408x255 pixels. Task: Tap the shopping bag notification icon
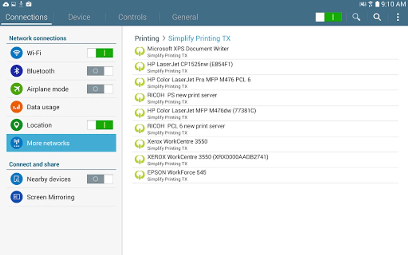coord(29,4)
